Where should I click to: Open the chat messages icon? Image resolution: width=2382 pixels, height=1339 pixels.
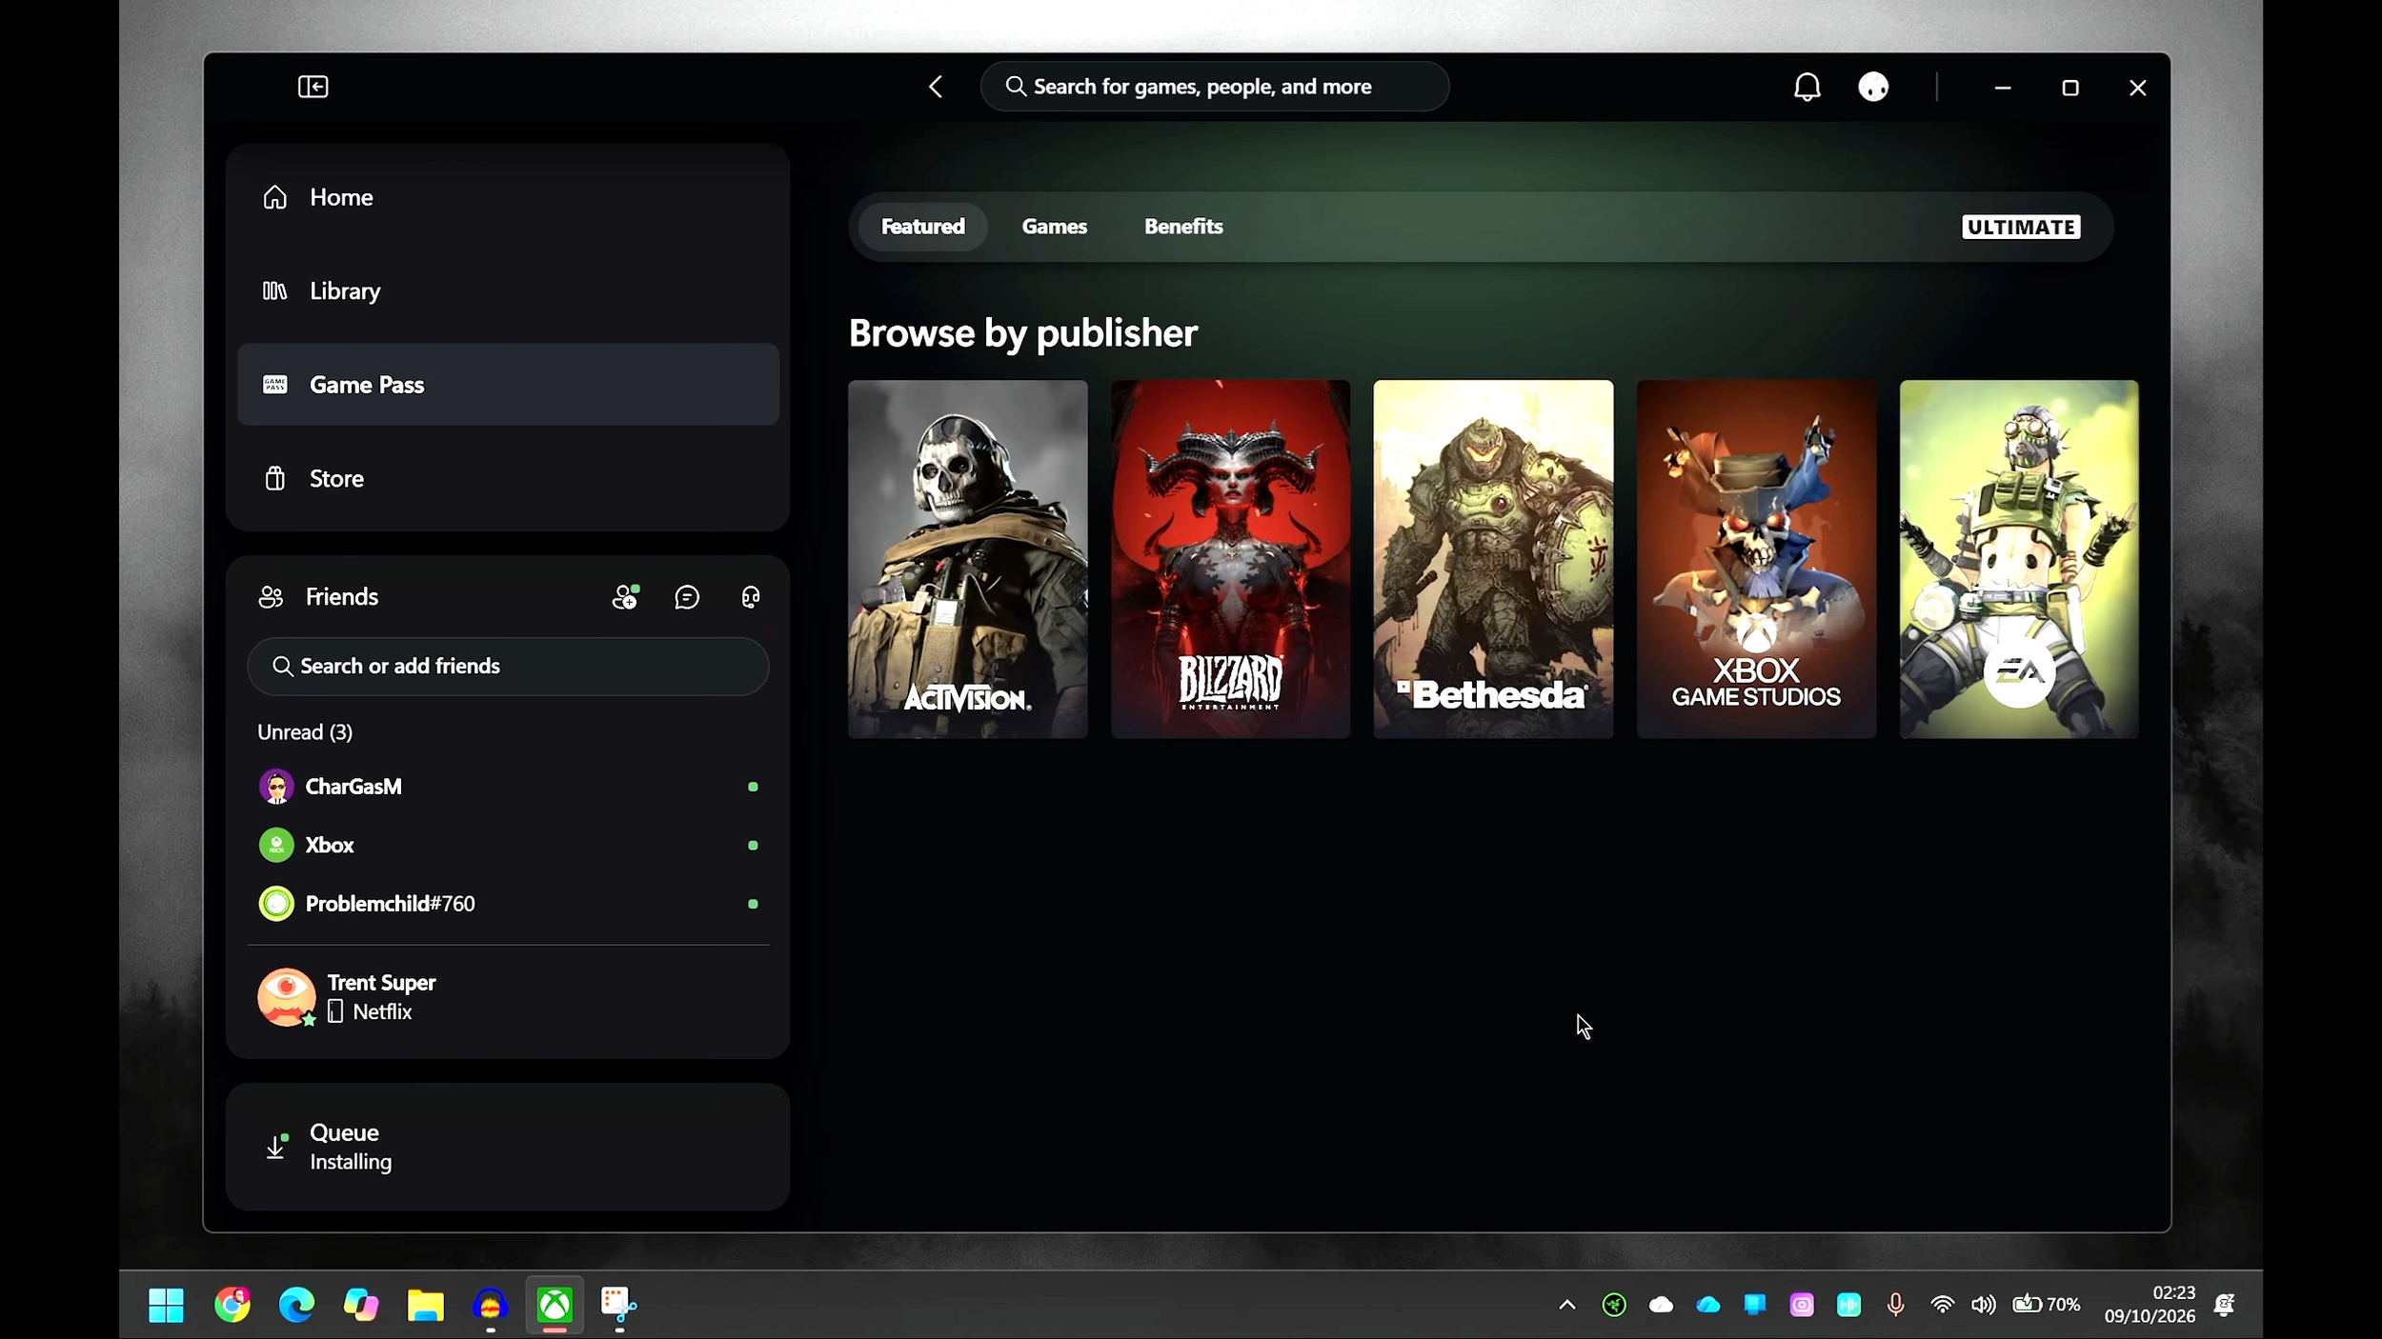[x=687, y=597]
